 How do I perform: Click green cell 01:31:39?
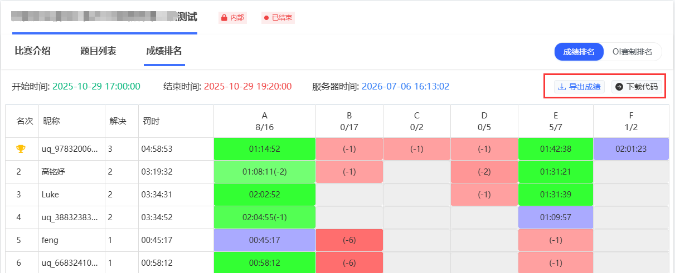(556, 195)
